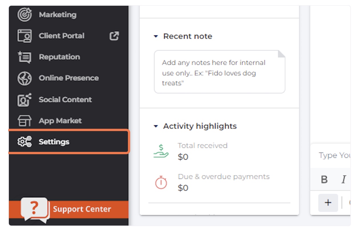Open the Settings menu item
The height and width of the screenshot is (229, 362).
click(54, 142)
